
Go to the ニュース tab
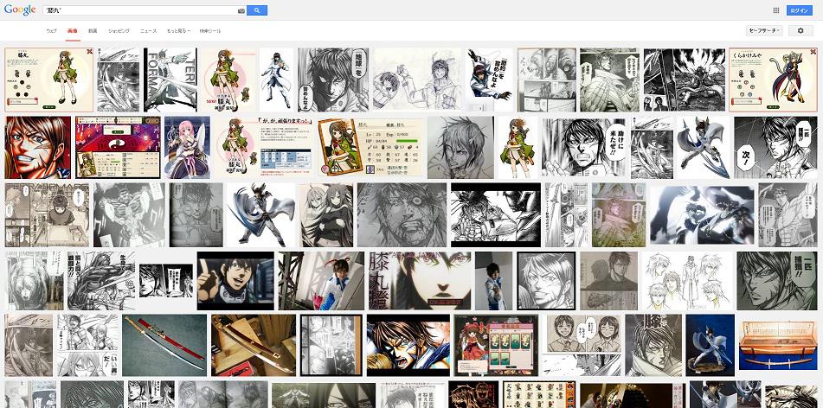(149, 31)
